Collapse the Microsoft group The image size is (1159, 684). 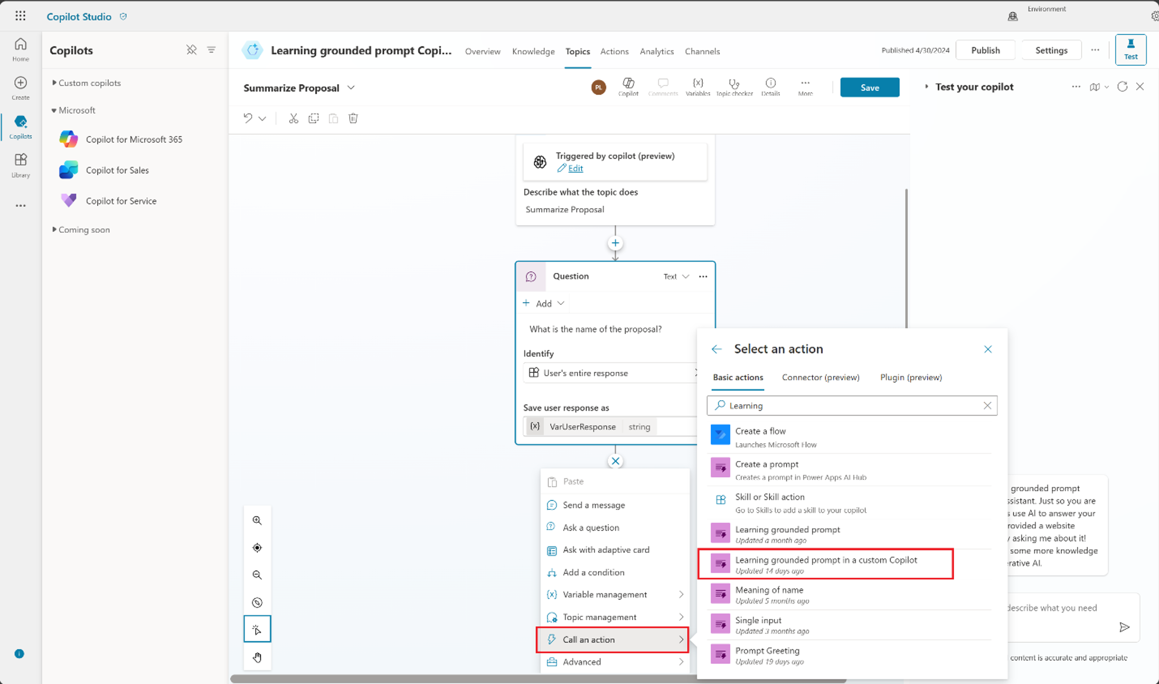54,110
